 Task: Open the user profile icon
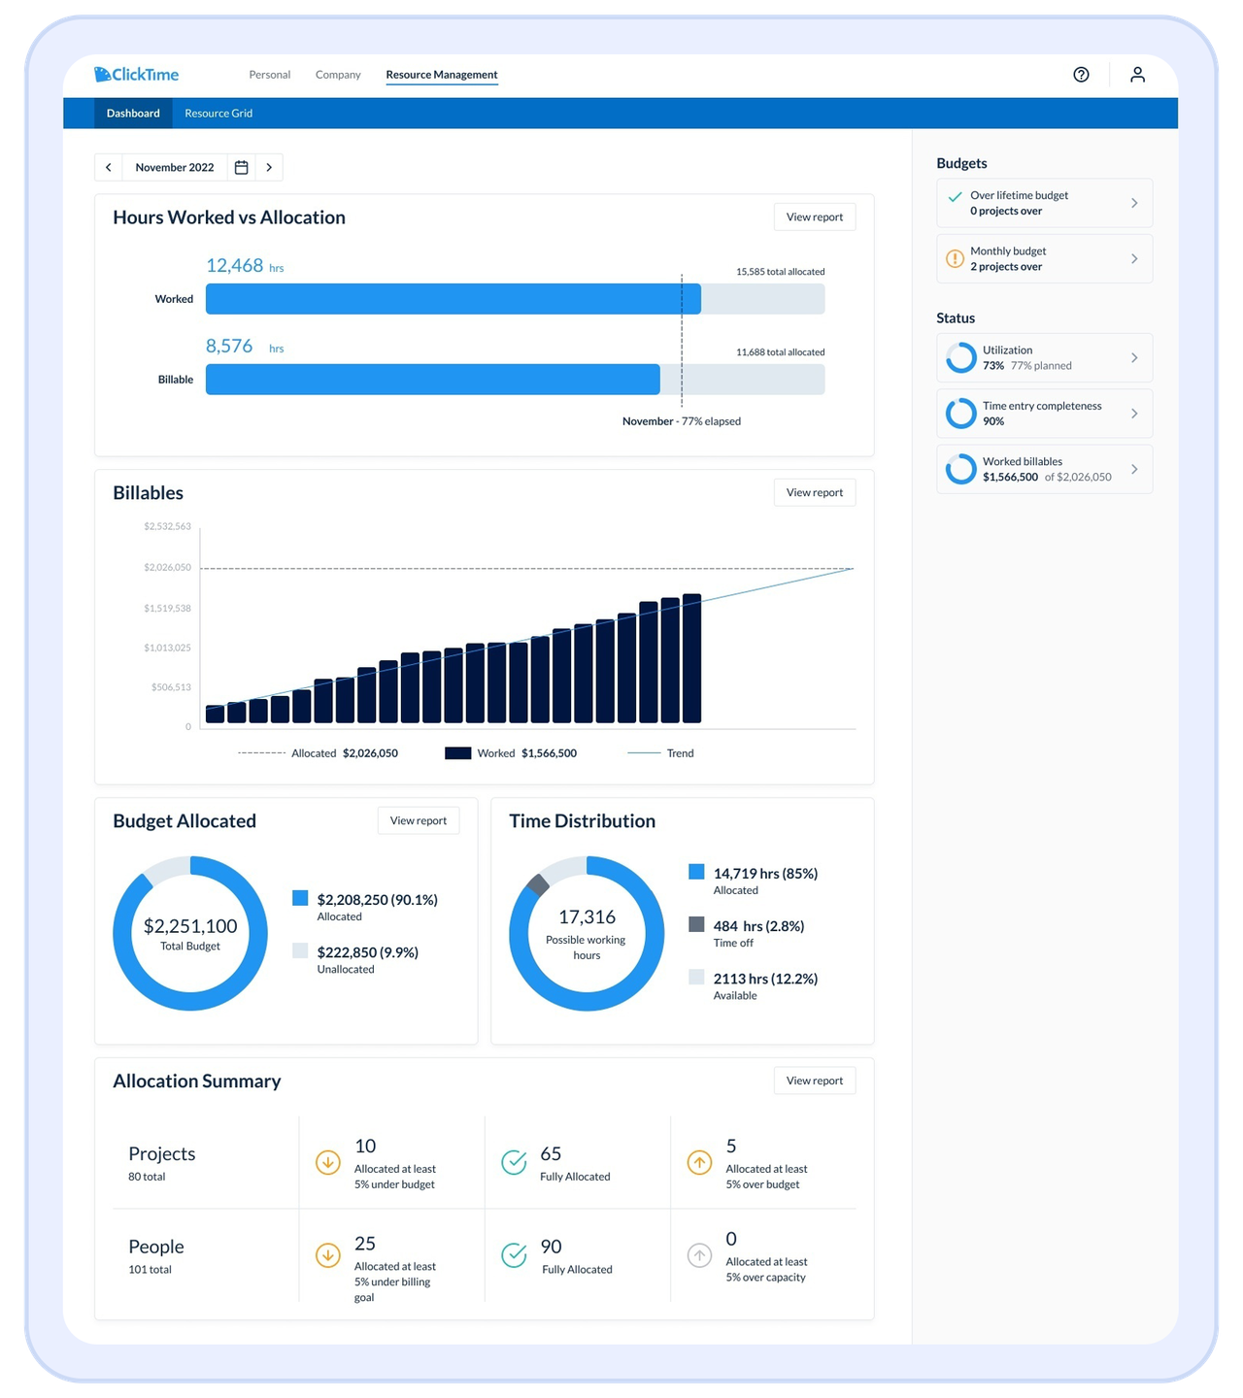(1137, 75)
